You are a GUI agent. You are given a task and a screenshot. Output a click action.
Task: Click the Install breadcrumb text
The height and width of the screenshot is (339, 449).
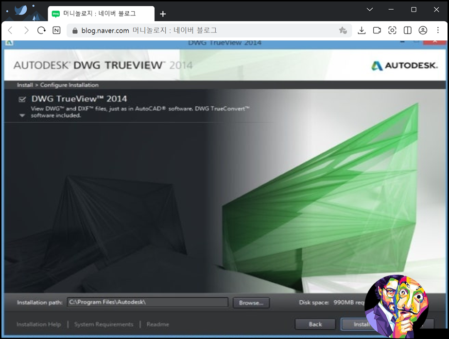[25, 85]
